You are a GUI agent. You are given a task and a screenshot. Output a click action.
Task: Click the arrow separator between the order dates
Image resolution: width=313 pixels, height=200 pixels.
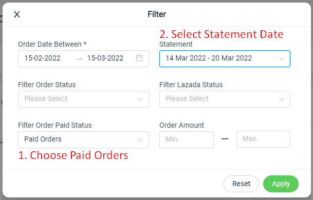tap(79, 59)
